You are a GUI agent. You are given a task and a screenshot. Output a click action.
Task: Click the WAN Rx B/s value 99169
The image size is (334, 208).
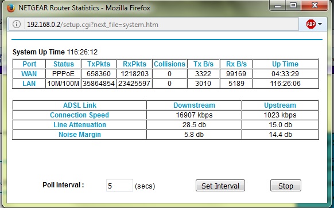tap(236, 74)
